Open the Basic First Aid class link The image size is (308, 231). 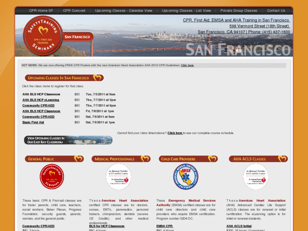click(33, 122)
